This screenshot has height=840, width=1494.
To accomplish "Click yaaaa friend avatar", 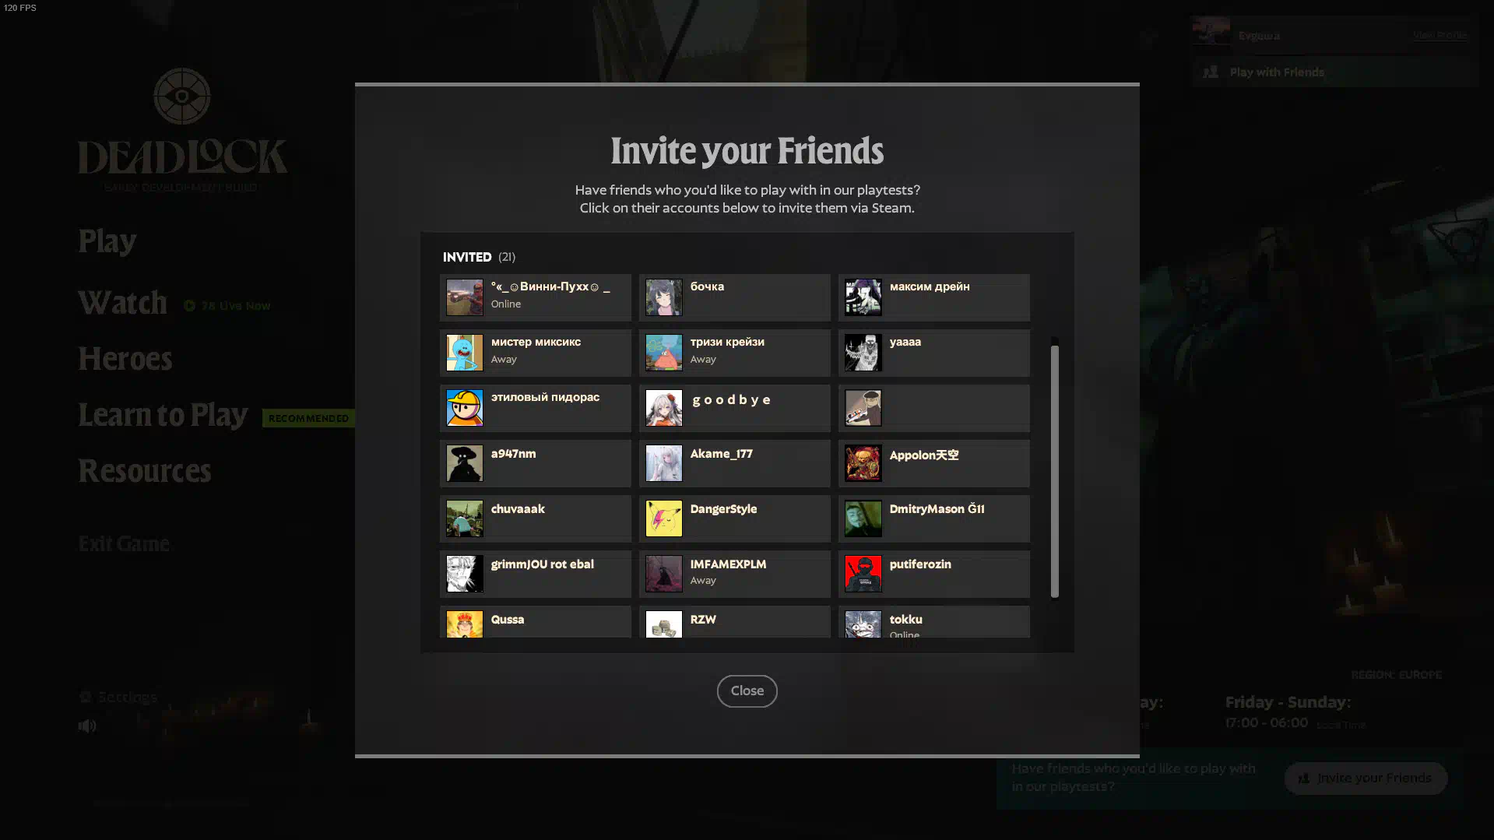I will (863, 353).
